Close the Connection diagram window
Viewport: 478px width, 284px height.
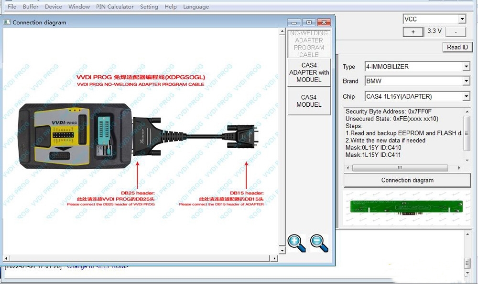(324, 22)
